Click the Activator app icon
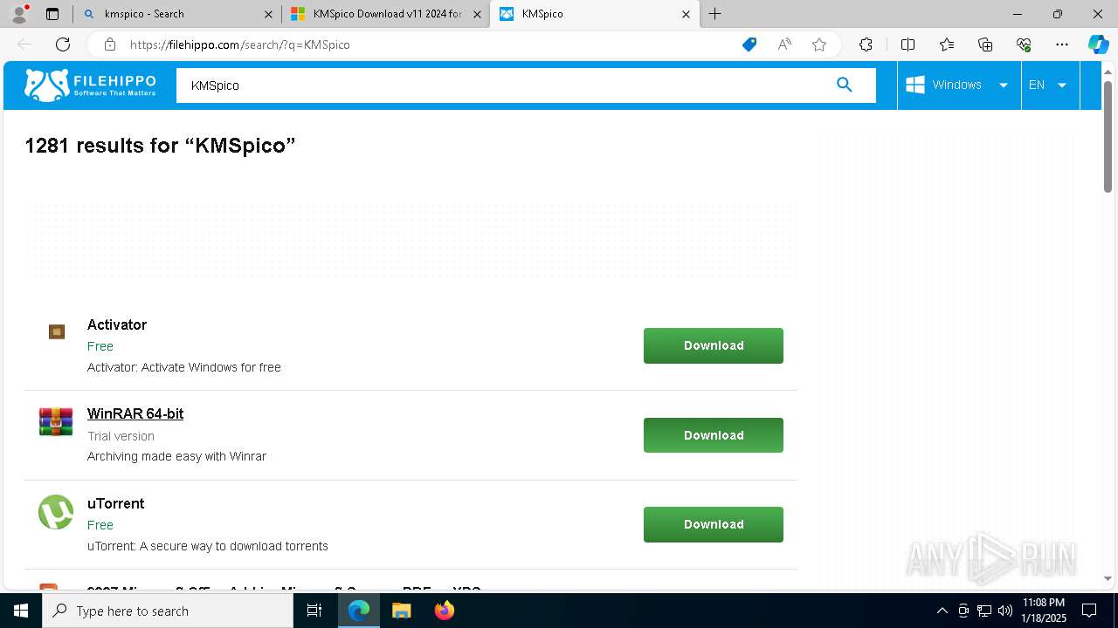Screen dimensions: 1118x628 pos(57,331)
